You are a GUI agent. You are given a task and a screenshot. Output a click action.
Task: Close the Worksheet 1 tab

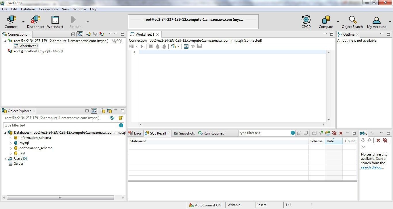(157, 34)
